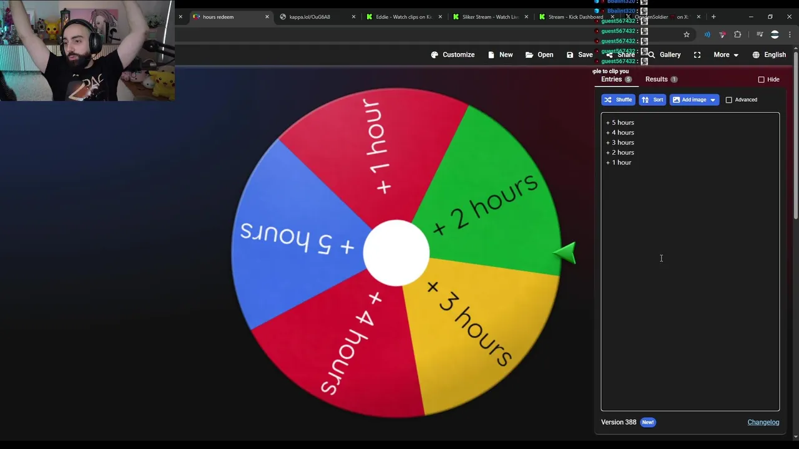The image size is (799, 449).
Task: Change language from English
Action: 769,55
